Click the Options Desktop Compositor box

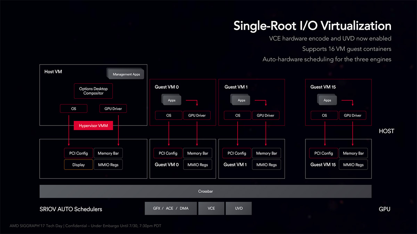pos(93,91)
